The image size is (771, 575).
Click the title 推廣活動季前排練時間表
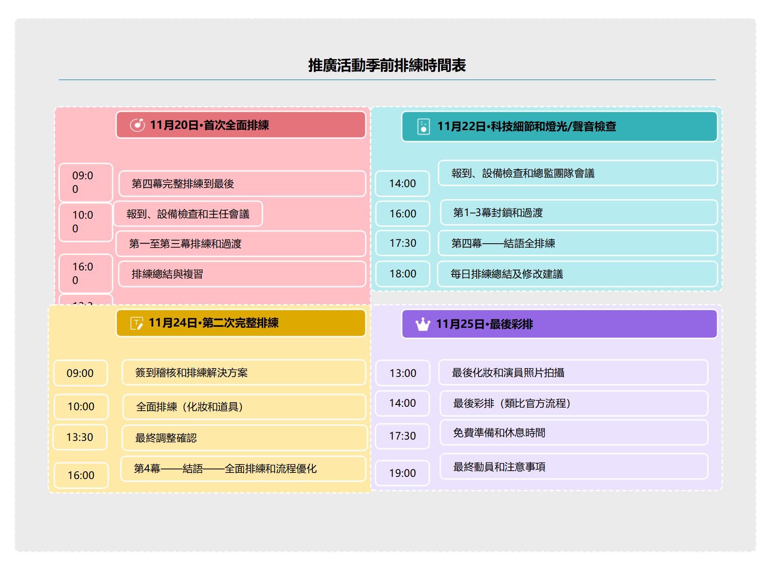point(386,65)
